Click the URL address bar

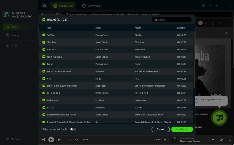click(147, 14)
